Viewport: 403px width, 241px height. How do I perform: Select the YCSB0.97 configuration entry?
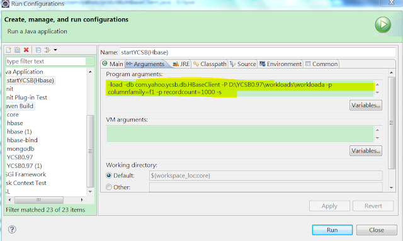[20, 157]
